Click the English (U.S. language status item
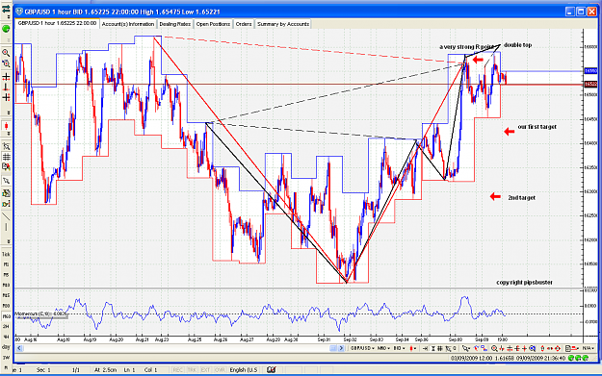Viewport: 602px width, 376px height. tap(244, 370)
